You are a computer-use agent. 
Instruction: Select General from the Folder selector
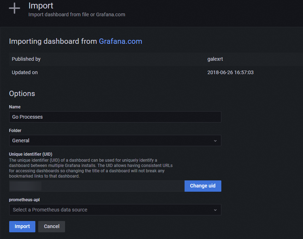[x=115, y=141]
